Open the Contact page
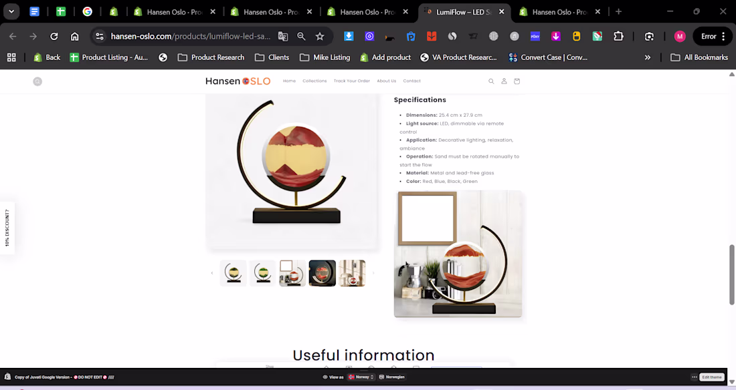736x390 pixels. [411, 81]
